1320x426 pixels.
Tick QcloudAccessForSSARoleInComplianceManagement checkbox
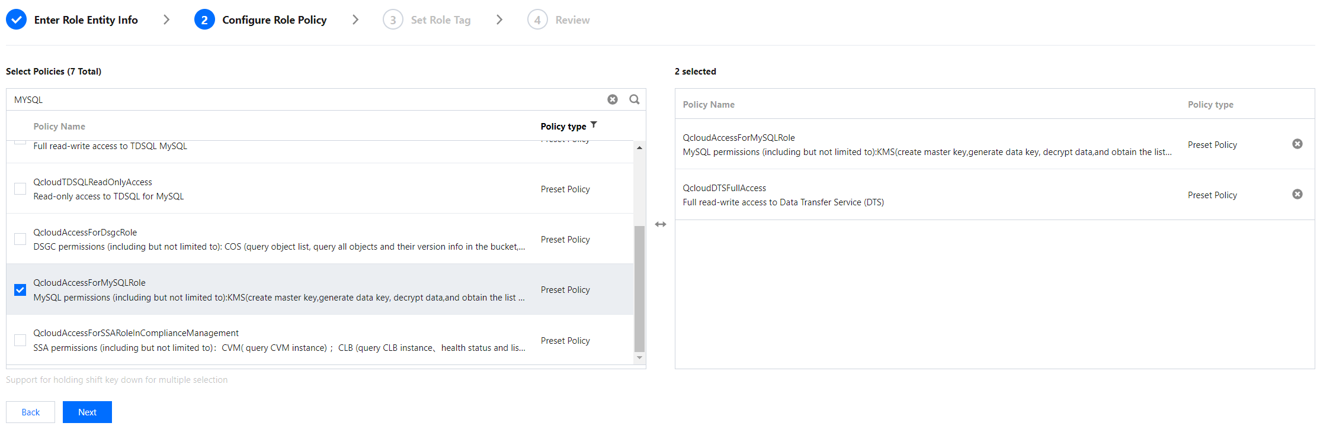click(x=20, y=340)
